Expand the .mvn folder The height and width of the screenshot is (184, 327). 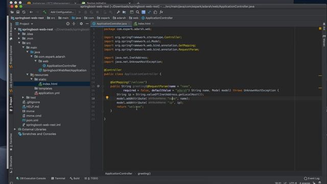19,38
